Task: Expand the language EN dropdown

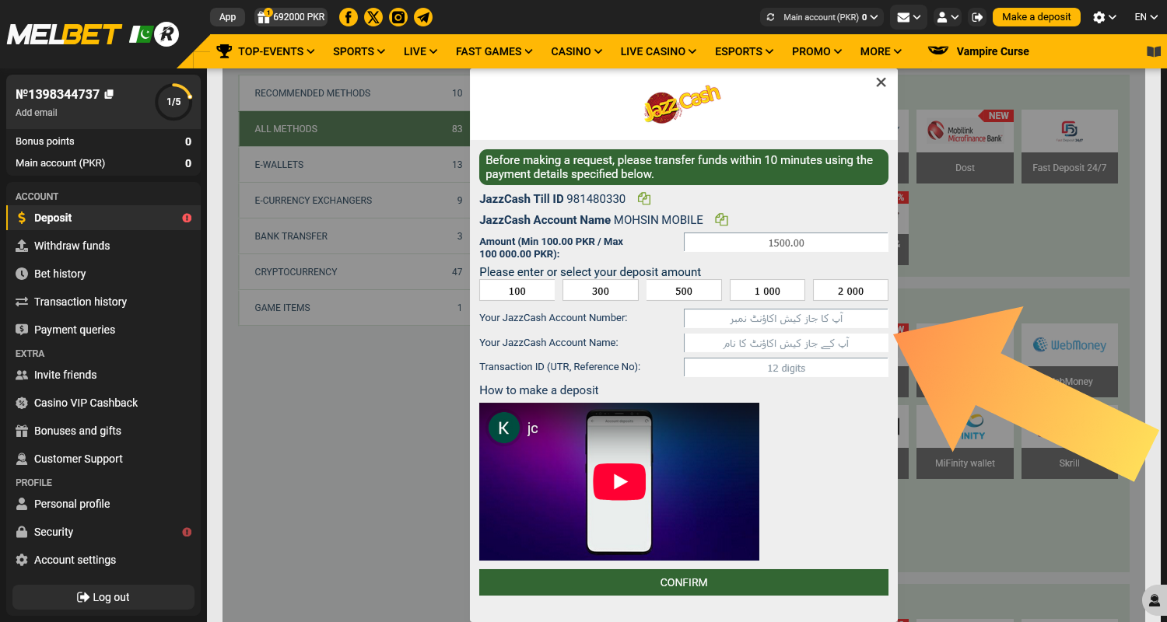Action: tap(1145, 16)
